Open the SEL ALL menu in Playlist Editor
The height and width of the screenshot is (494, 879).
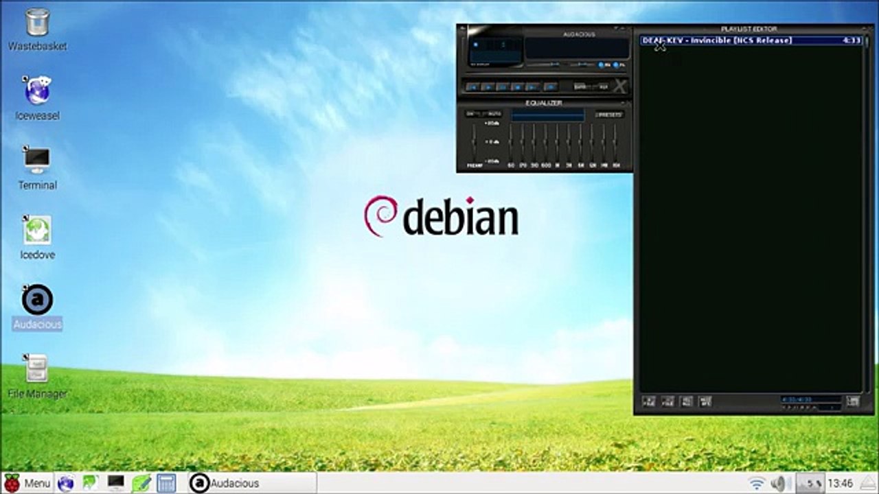click(x=687, y=401)
